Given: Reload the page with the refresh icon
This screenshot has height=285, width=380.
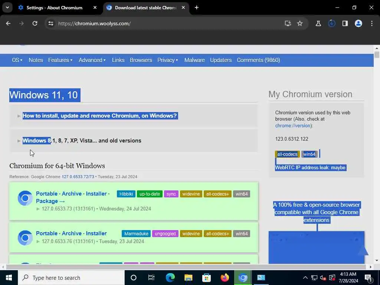Looking at the screenshot, I should tap(35, 23).
